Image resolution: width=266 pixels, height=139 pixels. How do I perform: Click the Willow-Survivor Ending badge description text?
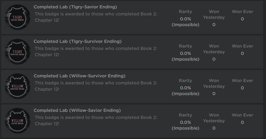[x=96, y=86]
